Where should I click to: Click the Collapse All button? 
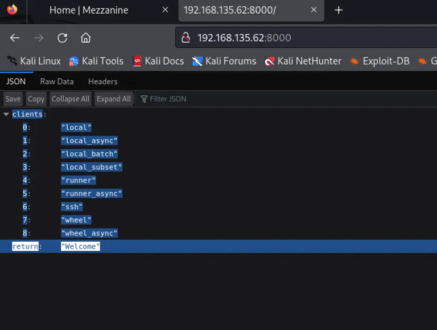(x=71, y=99)
